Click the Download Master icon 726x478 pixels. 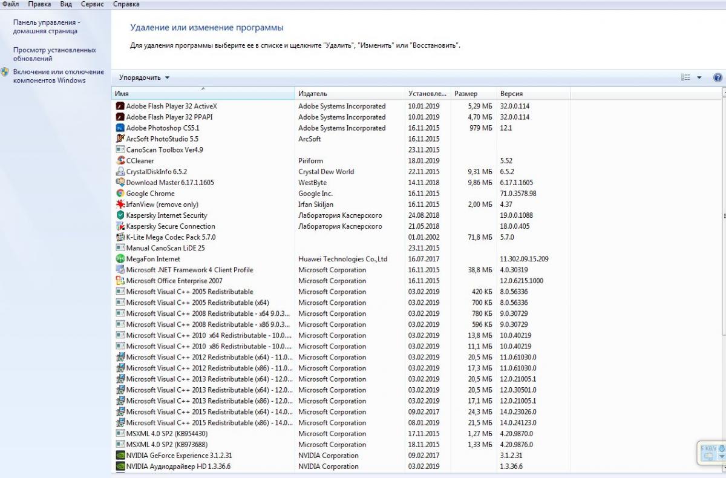[120, 183]
